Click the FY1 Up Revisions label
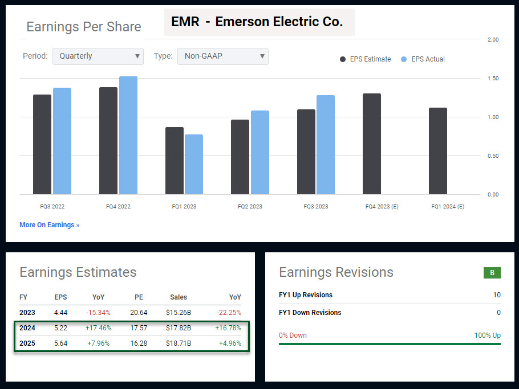This screenshot has width=519, height=389. pyautogui.click(x=306, y=295)
